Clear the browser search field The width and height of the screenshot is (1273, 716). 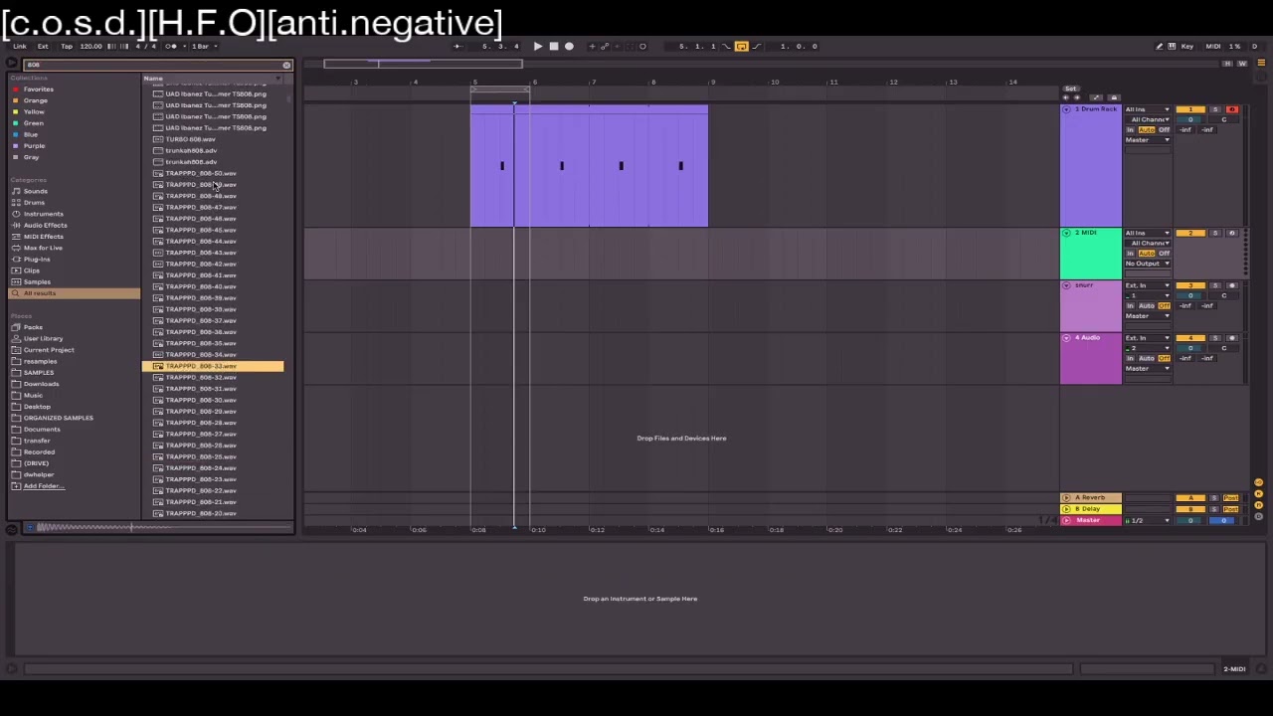click(x=286, y=65)
